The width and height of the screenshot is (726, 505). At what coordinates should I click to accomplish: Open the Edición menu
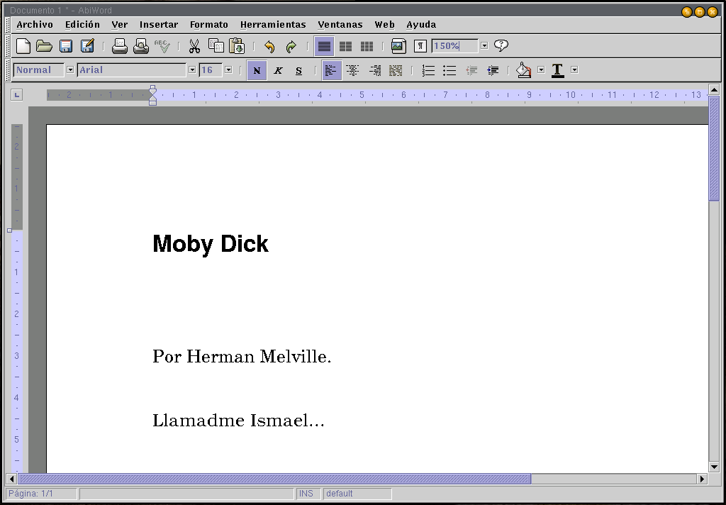(82, 25)
